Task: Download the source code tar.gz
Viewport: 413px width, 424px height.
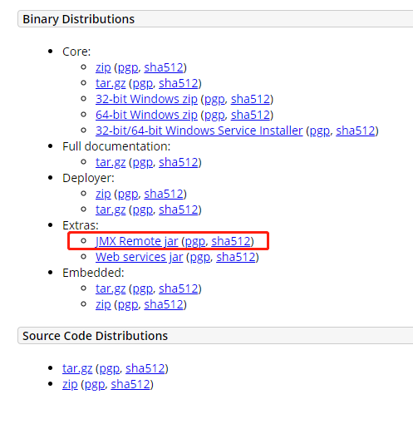Action: coord(77,368)
